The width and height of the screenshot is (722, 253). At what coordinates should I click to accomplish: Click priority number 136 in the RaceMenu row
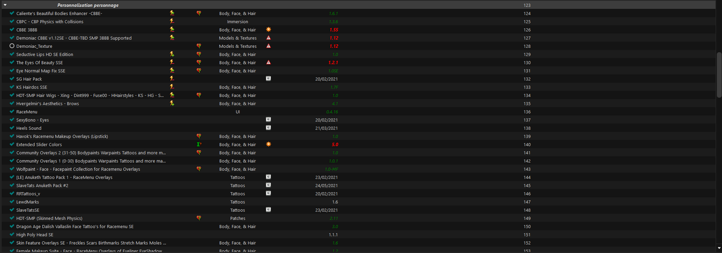(527, 112)
